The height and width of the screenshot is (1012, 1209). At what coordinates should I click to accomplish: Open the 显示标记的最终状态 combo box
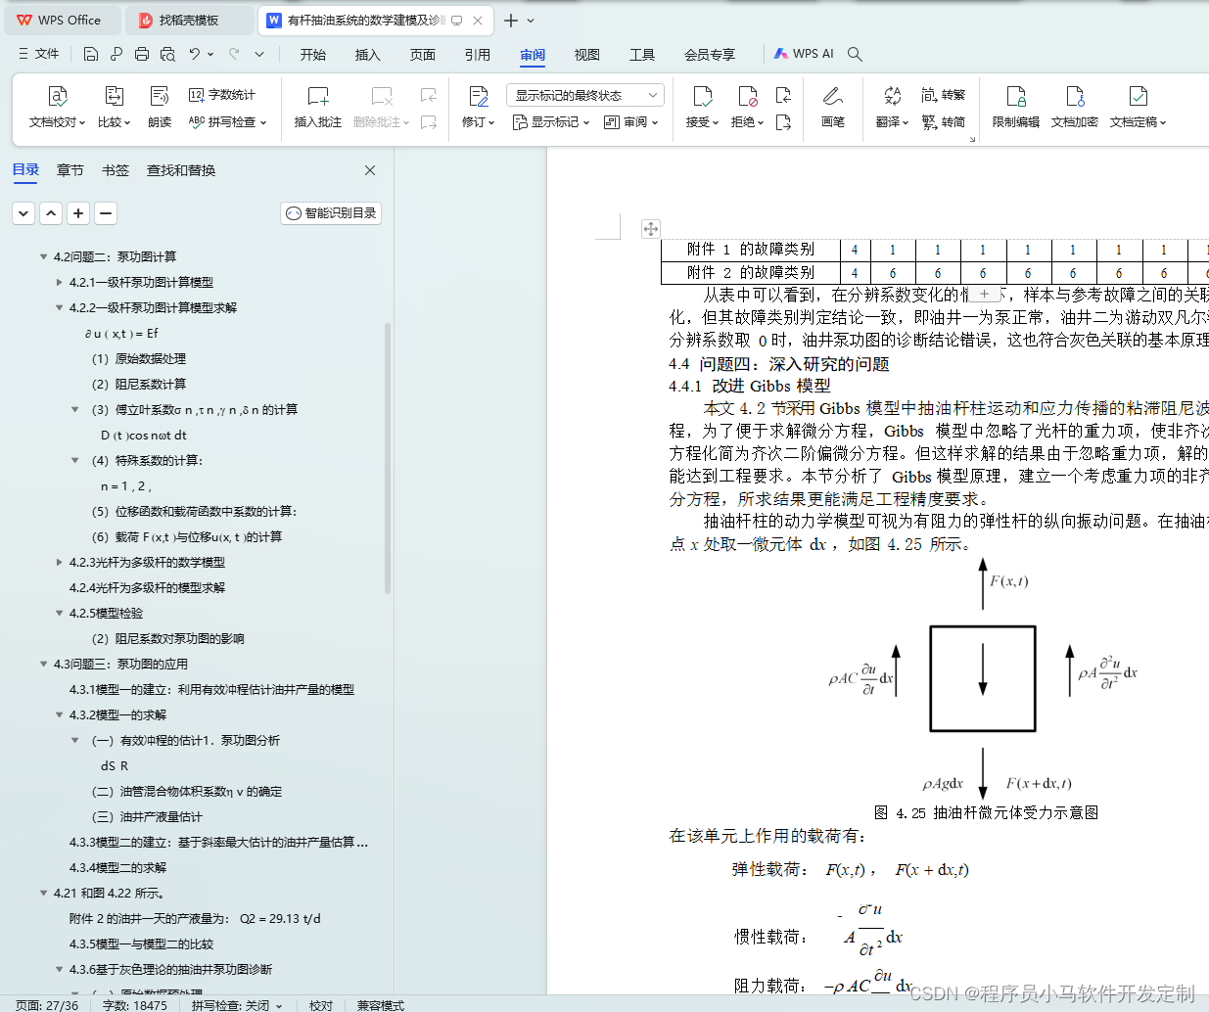tap(585, 95)
